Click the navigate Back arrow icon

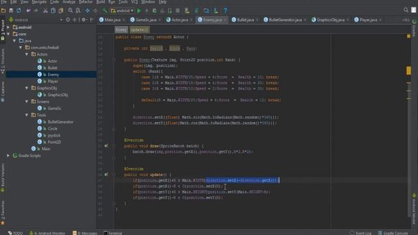point(88,10)
